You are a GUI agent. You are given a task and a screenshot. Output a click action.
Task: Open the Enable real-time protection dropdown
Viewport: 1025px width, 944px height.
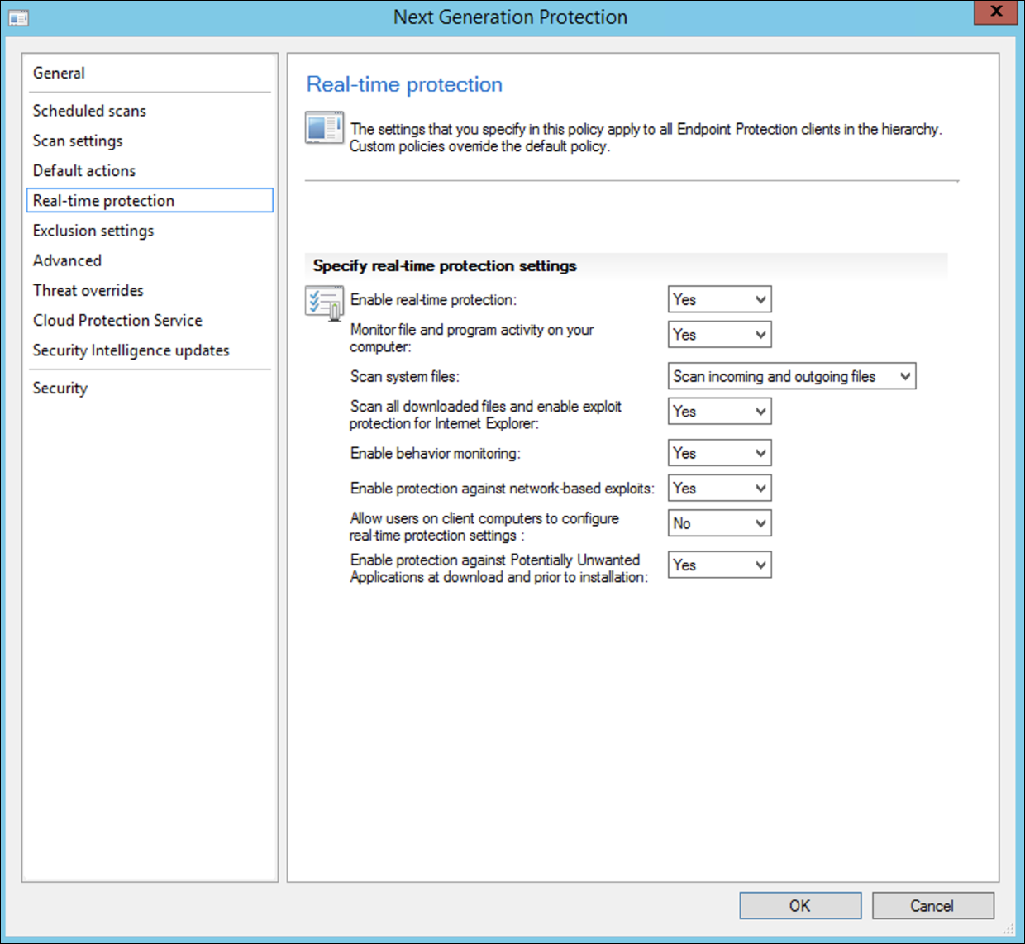click(719, 300)
